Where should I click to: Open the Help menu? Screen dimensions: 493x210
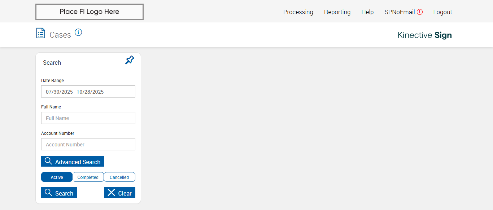(367, 12)
